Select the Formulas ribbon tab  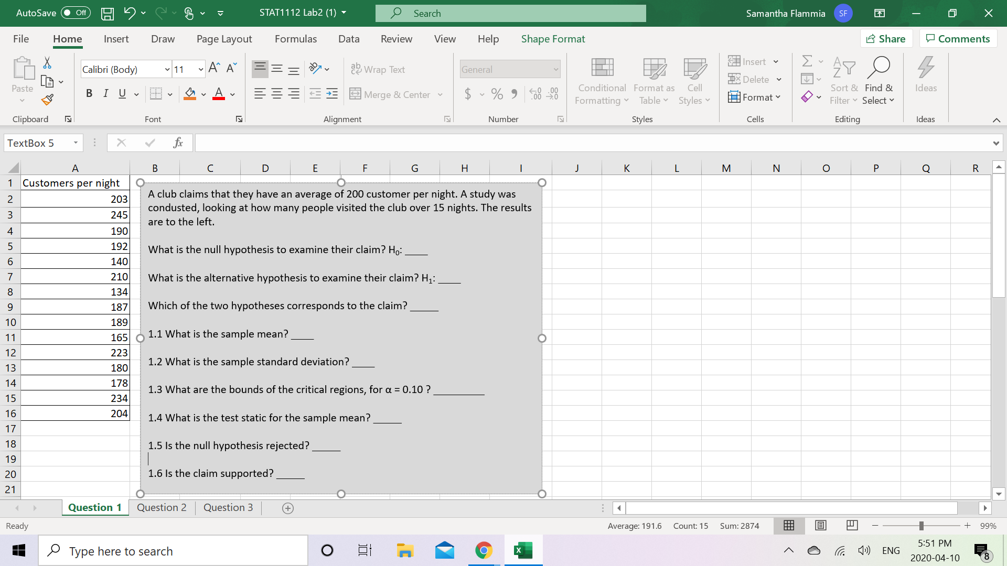[x=295, y=39]
